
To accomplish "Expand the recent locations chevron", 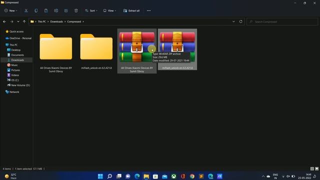I will (x=18, y=21).
